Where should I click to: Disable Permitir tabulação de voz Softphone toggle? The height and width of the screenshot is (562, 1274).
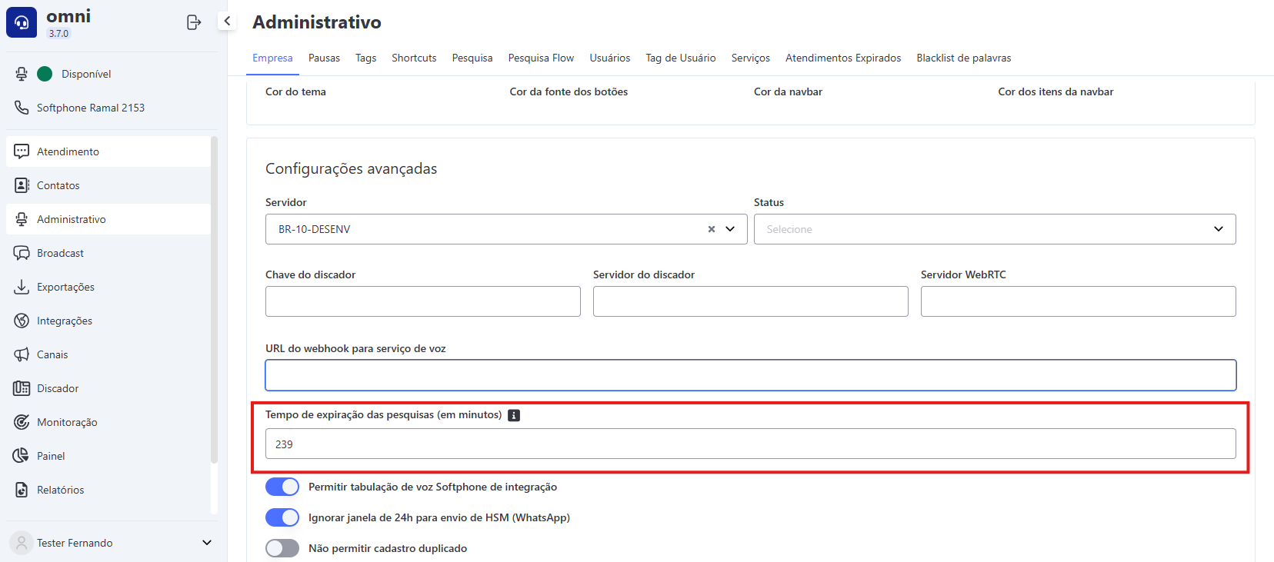(x=282, y=487)
